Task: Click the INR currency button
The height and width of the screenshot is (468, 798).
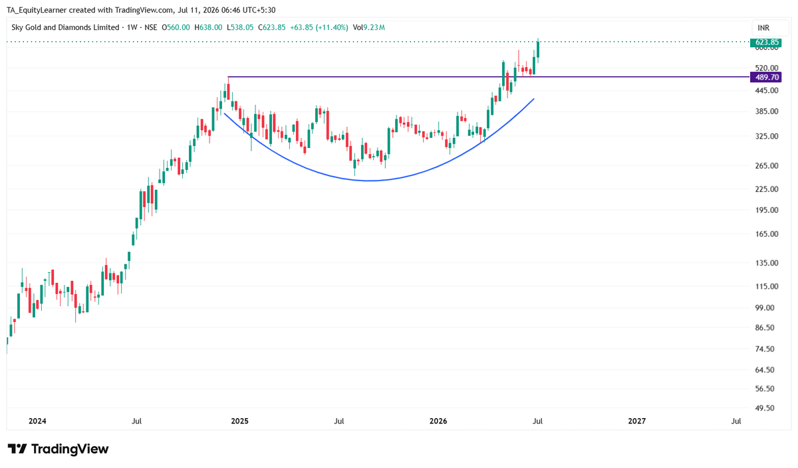Action: click(770, 27)
